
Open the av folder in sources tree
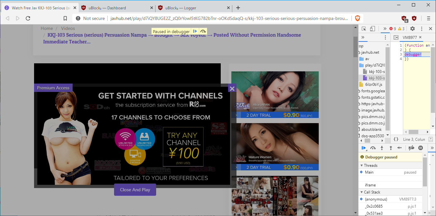point(367,59)
